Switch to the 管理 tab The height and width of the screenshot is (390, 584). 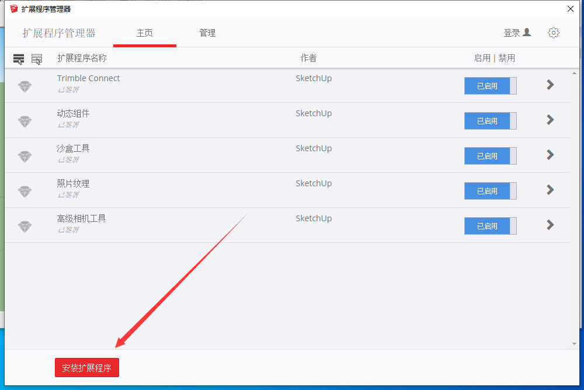pos(207,33)
